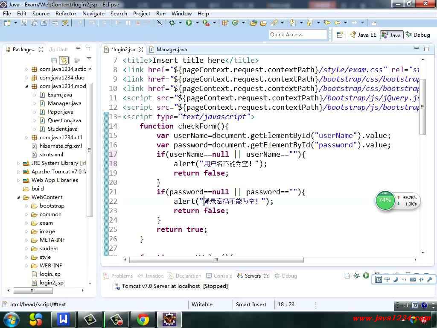Click the editor horizontal scrollbar thumb
Viewport: 437px width, 328px height.
pyautogui.click(x=216, y=260)
